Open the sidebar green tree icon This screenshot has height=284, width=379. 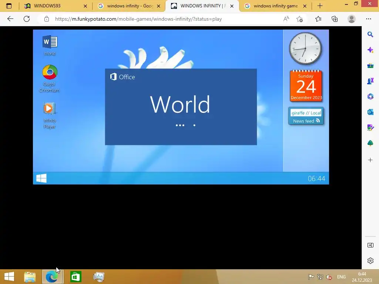pos(370,143)
